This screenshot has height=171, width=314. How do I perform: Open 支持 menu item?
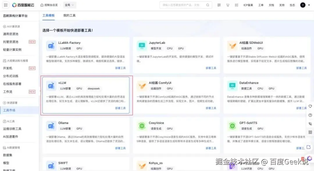point(282,5)
